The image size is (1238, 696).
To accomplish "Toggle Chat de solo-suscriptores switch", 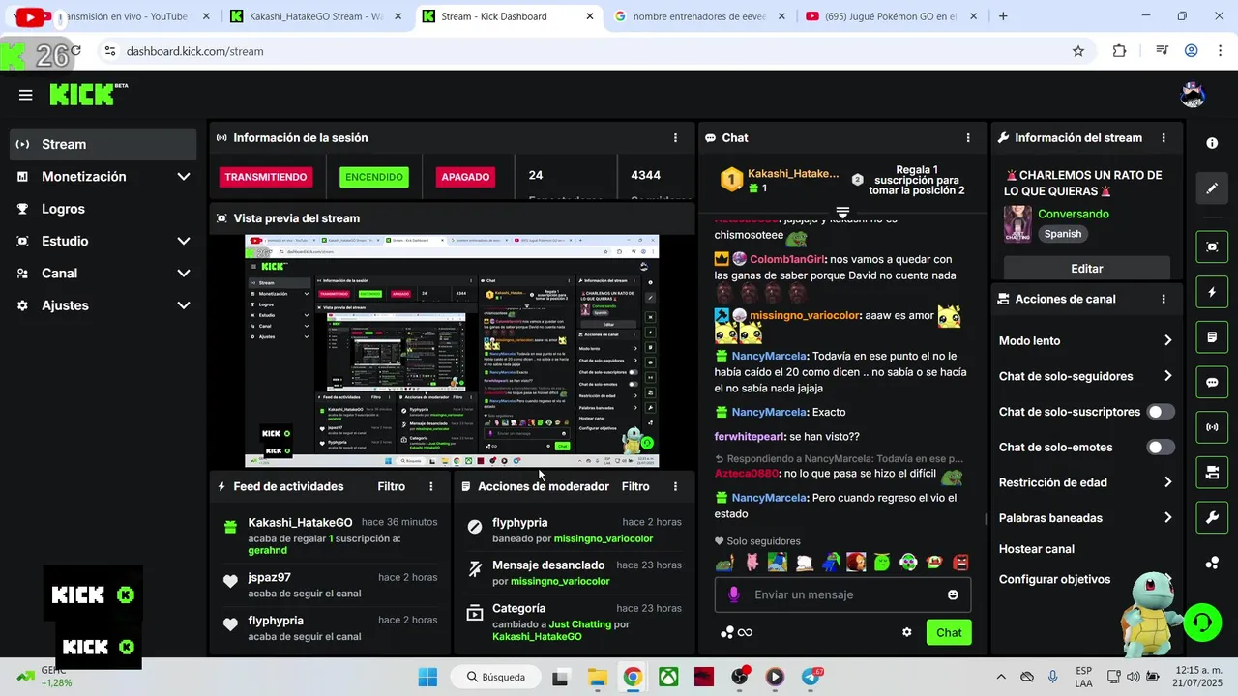I will [x=1161, y=412].
